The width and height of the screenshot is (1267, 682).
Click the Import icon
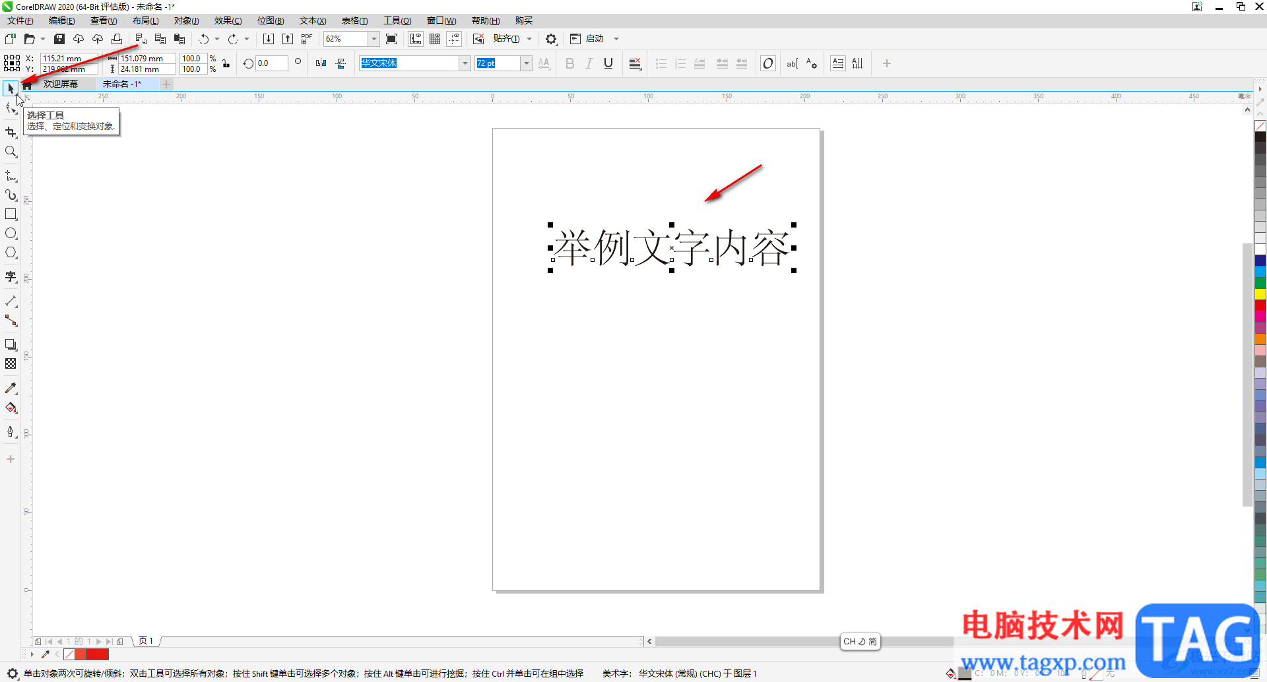coord(269,39)
